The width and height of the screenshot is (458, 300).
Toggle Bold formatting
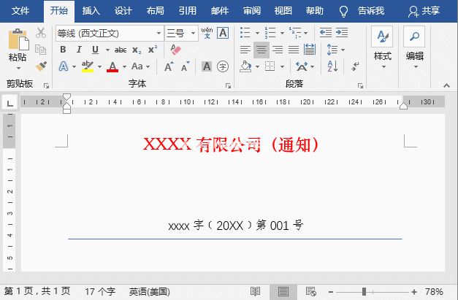pyautogui.click(x=63, y=50)
